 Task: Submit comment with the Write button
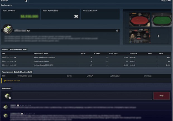coord(161,96)
